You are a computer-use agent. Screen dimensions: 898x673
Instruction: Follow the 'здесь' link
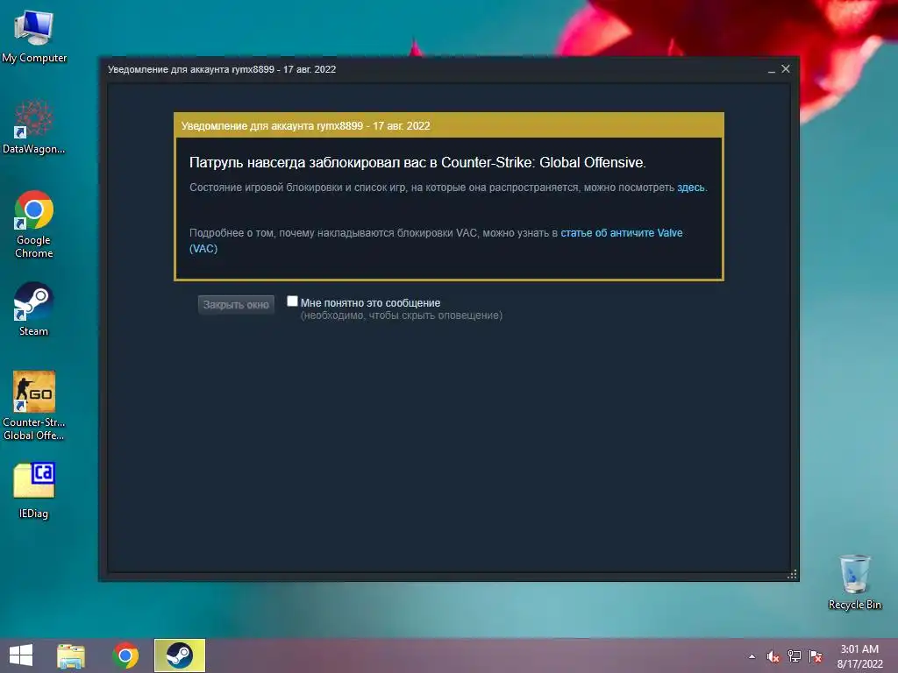pyautogui.click(x=691, y=188)
